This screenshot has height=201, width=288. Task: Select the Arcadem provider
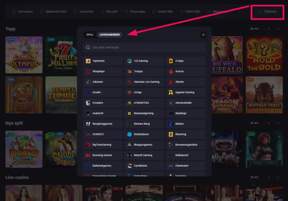click(103, 103)
